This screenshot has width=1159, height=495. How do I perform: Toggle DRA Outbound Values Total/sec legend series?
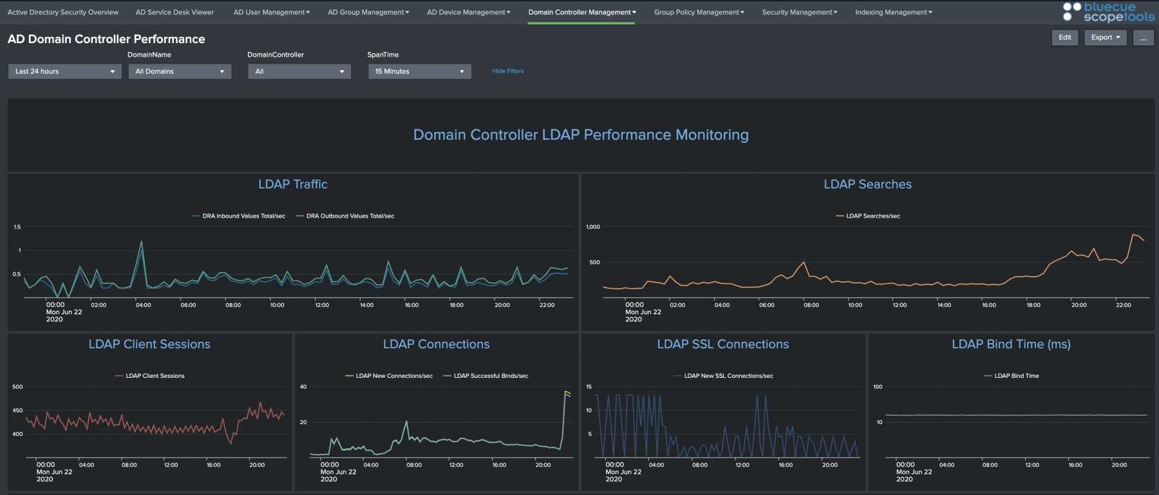345,216
